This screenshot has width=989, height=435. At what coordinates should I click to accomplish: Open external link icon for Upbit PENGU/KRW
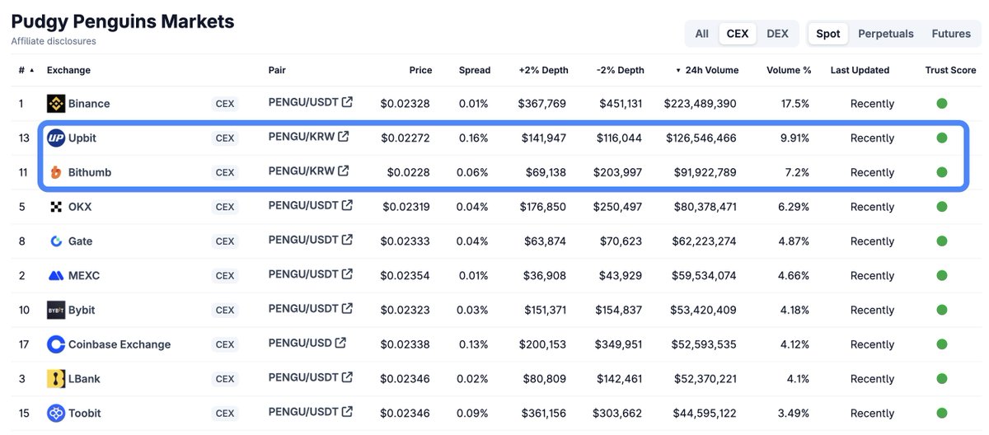coord(343,137)
